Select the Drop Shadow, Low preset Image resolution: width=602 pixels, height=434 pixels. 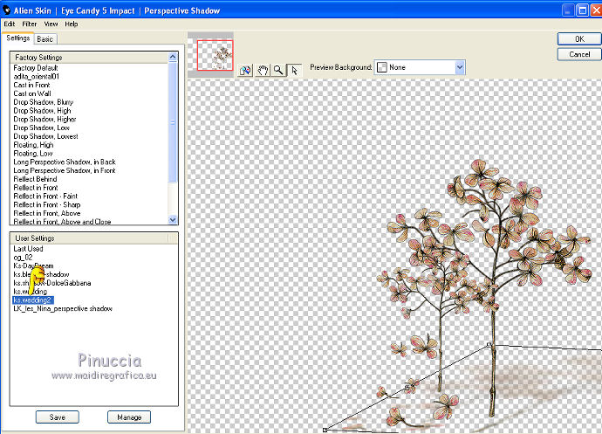point(41,127)
